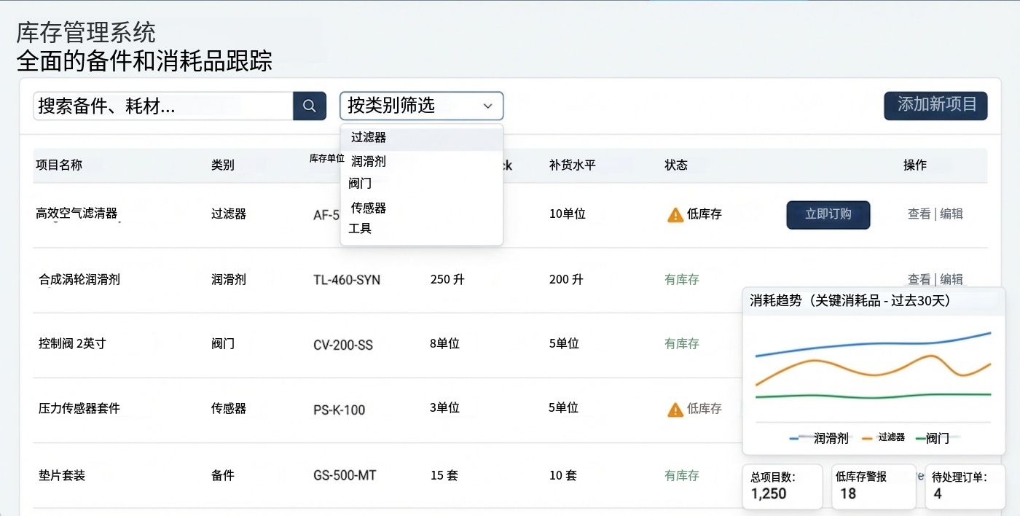Click the low-stock warning icon for 高效空气滤清器
The image size is (1020, 516).
coord(675,214)
